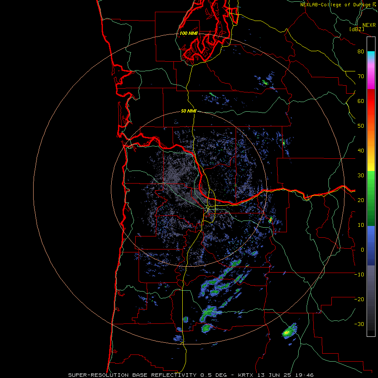378x378 pixels.
Task: Click the 0 value on dBZ scale
Action: coord(362,250)
